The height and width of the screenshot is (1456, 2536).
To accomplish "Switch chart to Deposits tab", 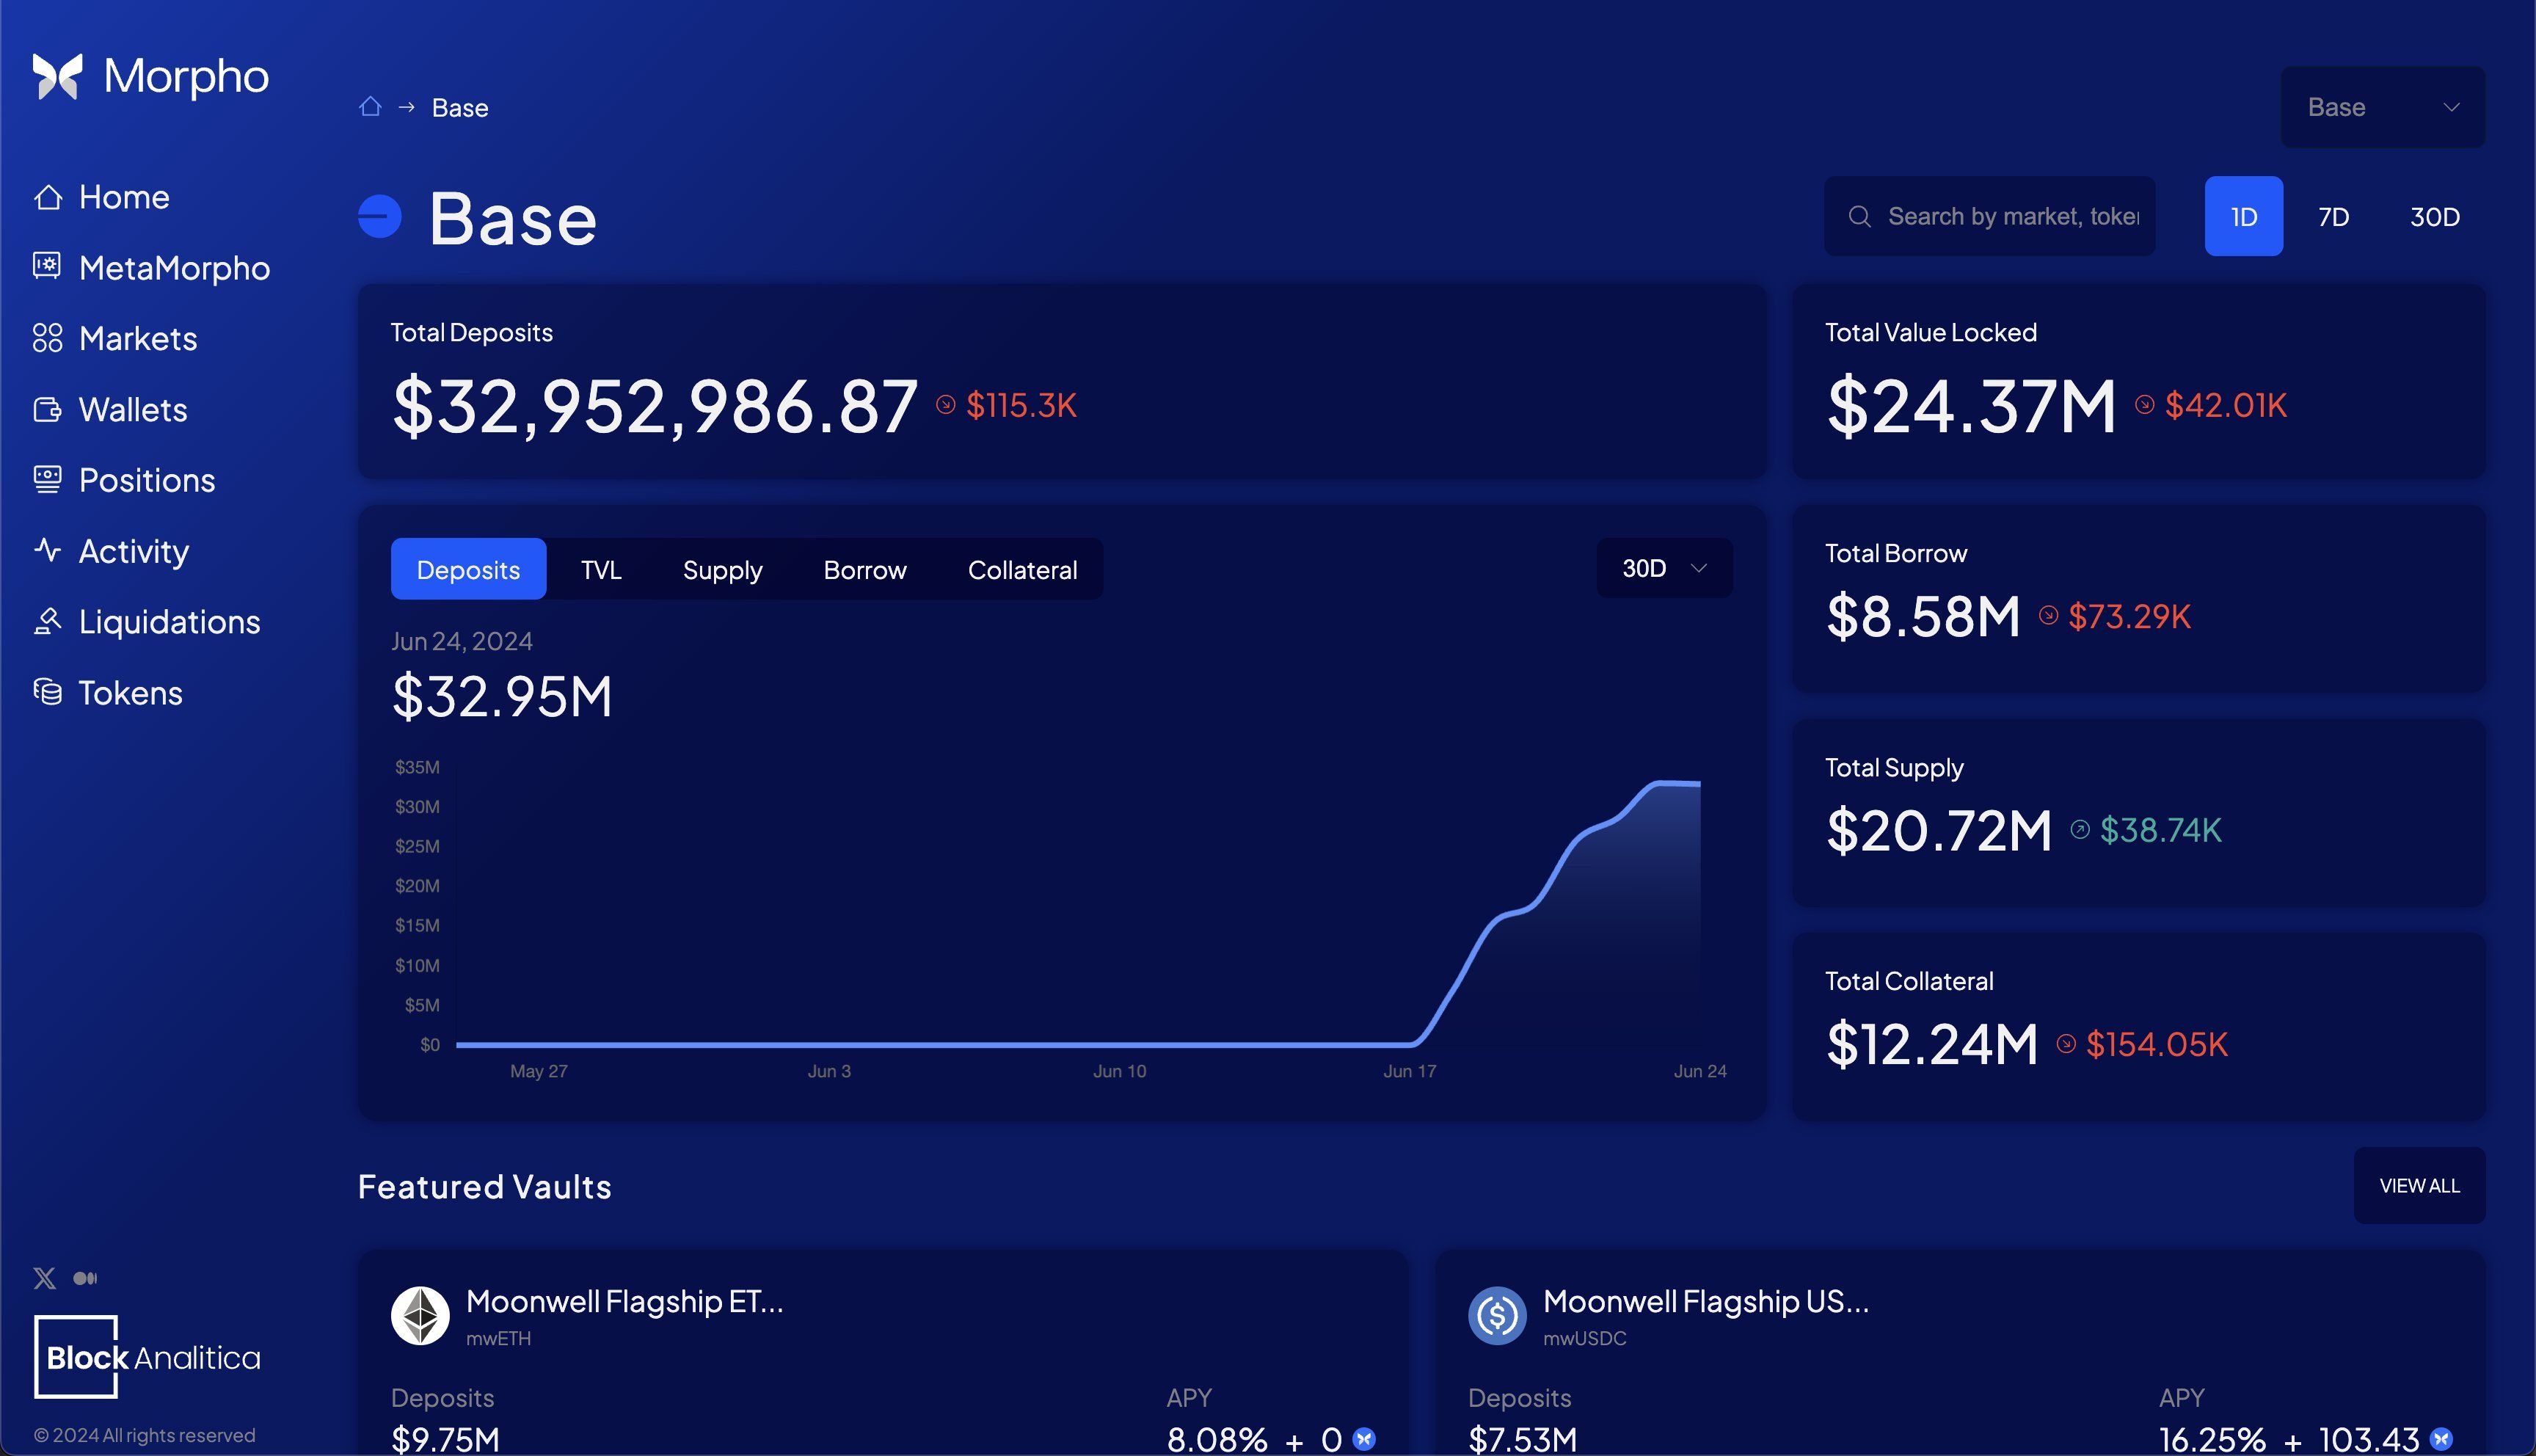I will click(468, 569).
